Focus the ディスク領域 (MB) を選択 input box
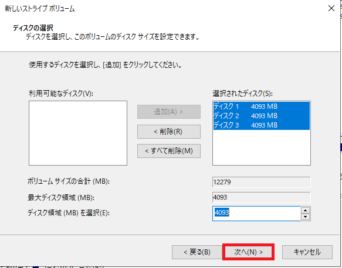This screenshot has height=268, width=342. click(256, 214)
